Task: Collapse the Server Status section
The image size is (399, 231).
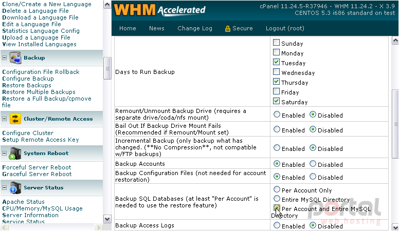Action: 4,188
